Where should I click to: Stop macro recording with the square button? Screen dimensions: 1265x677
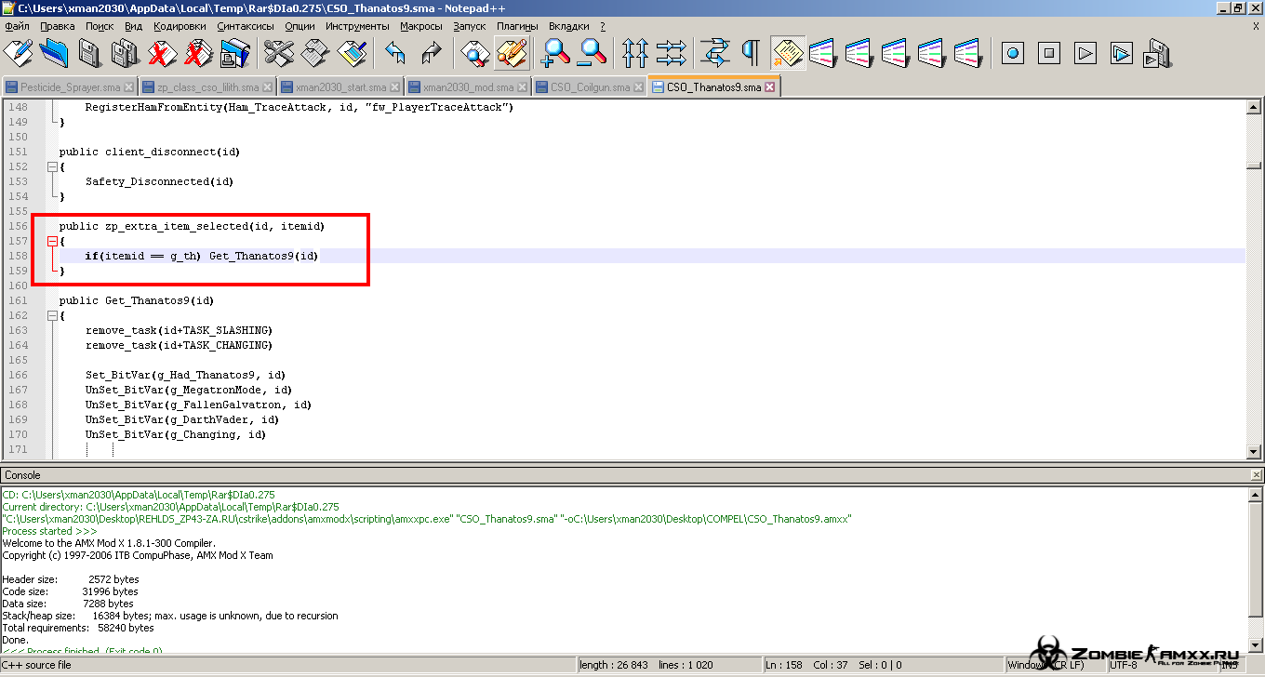coord(1049,52)
